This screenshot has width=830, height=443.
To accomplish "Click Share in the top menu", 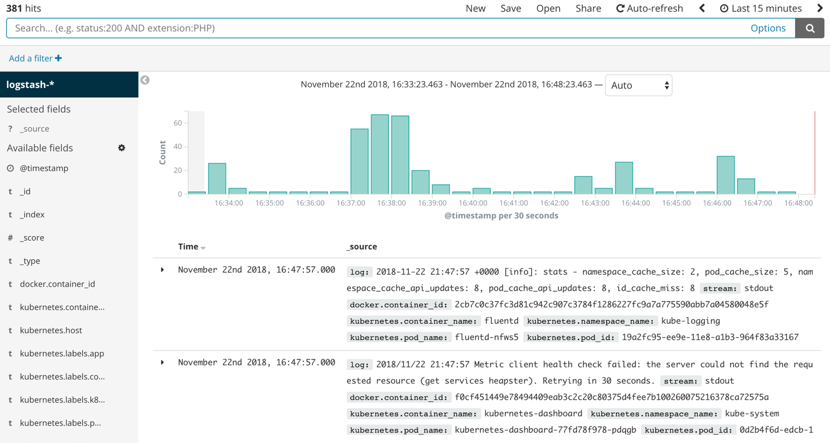I will (x=588, y=8).
